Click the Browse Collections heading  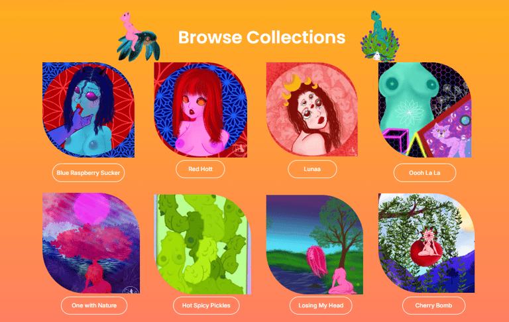click(262, 37)
